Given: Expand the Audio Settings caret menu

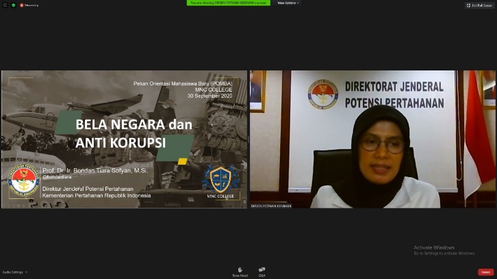Looking at the screenshot, I should pyautogui.click(x=26, y=272).
